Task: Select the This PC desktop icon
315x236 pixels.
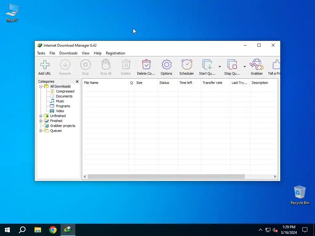Action: pyautogui.click(x=12, y=13)
